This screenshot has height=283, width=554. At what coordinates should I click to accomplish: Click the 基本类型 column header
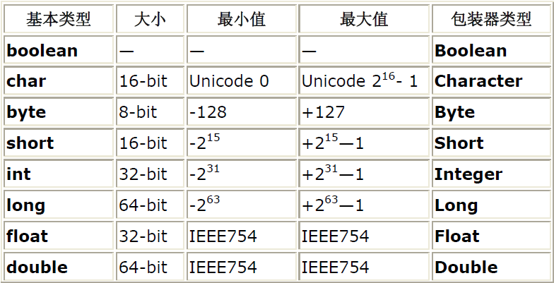[x=59, y=20]
